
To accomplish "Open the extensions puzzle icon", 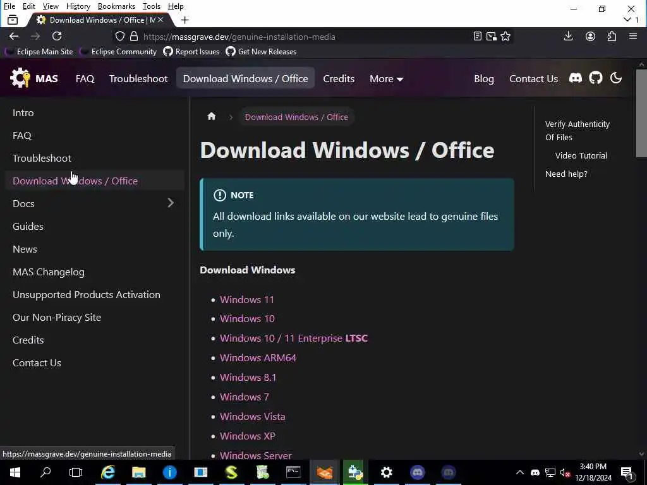I will (x=612, y=36).
